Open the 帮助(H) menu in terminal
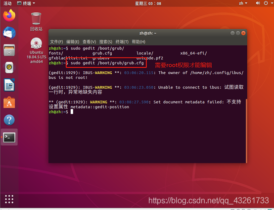Image resolution: width=274 pixels, height=210 pixels. click(x=138, y=42)
